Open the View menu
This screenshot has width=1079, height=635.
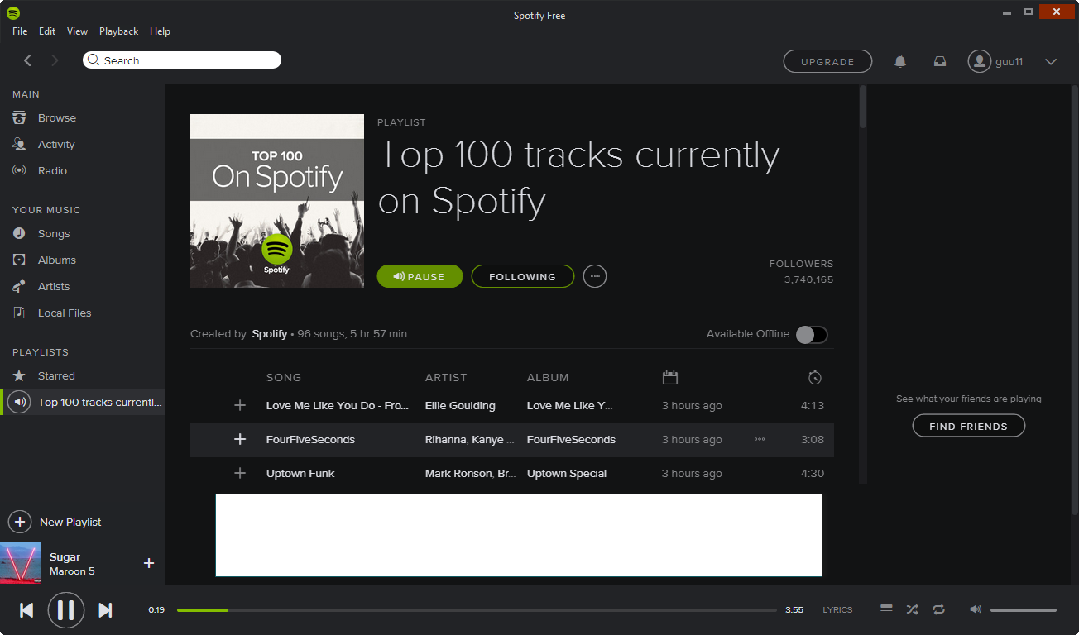[x=78, y=31]
